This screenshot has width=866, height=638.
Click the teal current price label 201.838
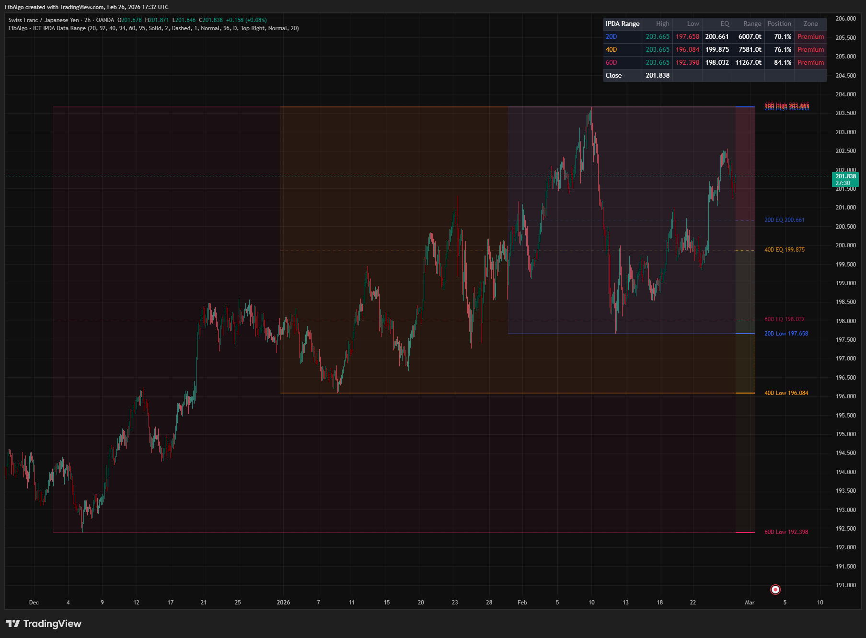pos(845,176)
